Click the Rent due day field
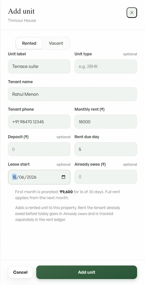The height and width of the screenshot is (285, 145). (x=106, y=149)
